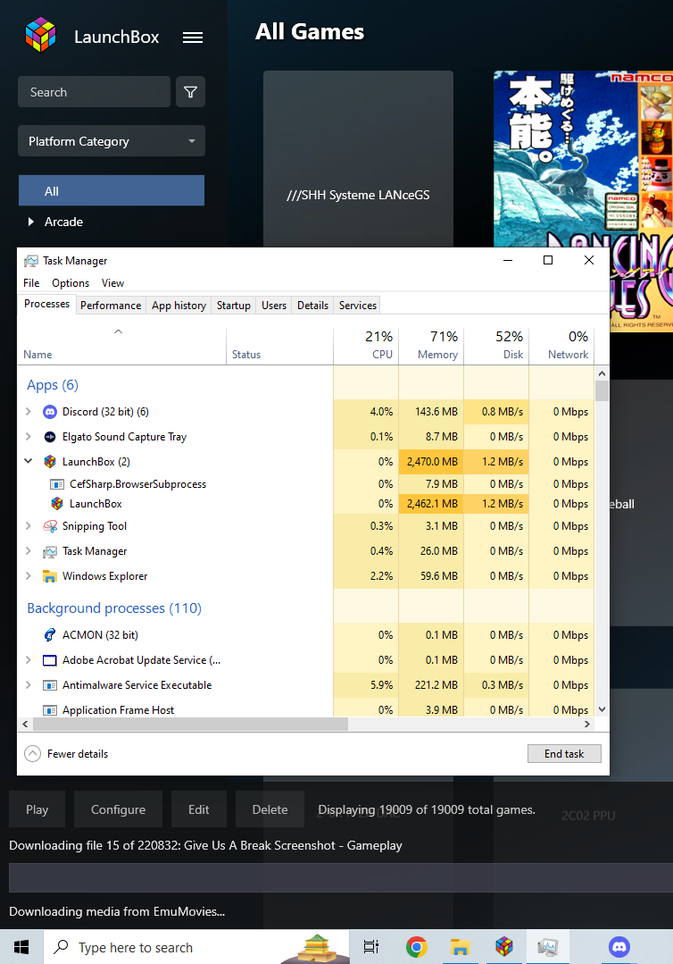
Task: Open the Windows Start menu
Action: pos(21,947)
